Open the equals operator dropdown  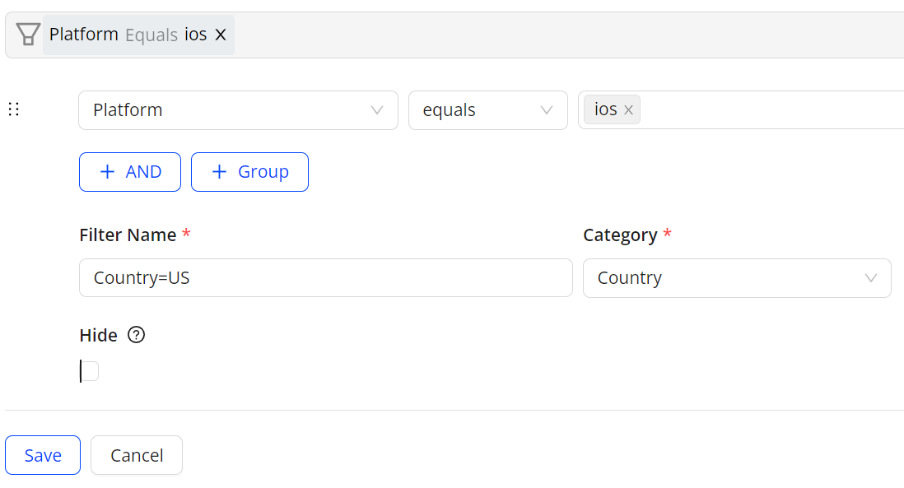click(487, 110)
